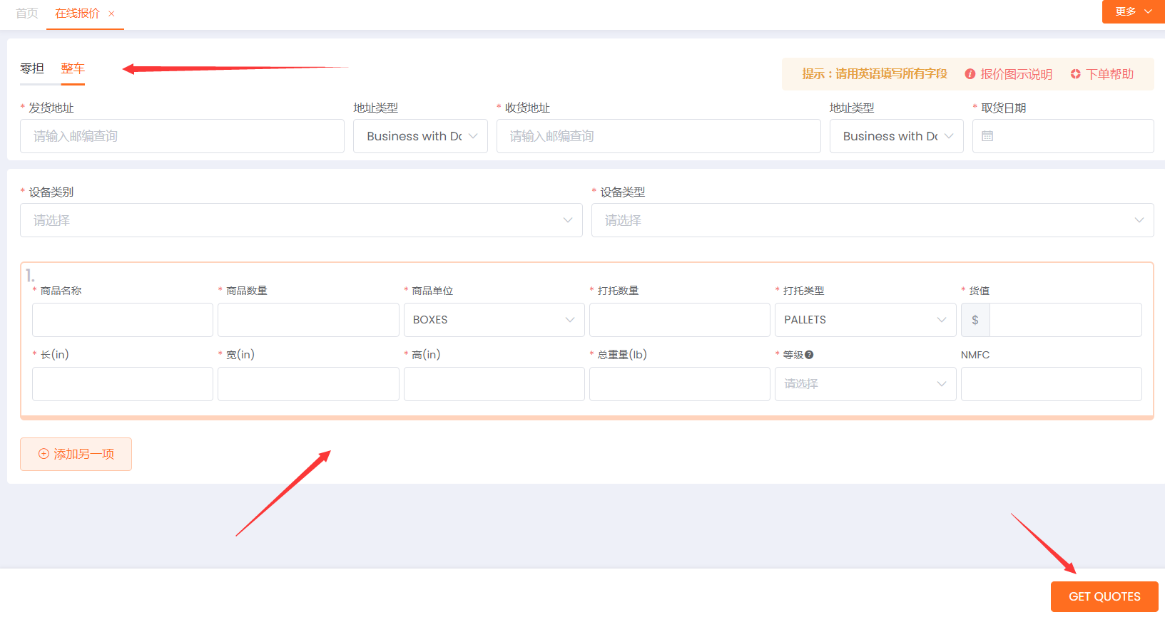Switch to the 首页 tab
The width and height of the screenshot is (1165, 617).
(27, 14)
